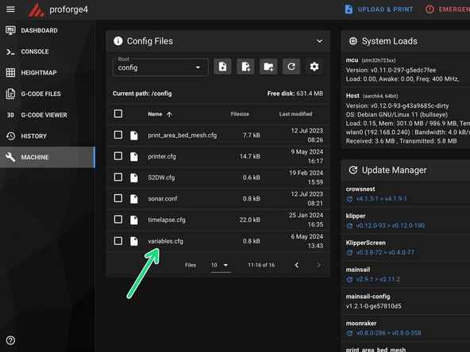Click the update icon for klipper
470x352 pixels.
pyautogui.click(x=349, y=226)
